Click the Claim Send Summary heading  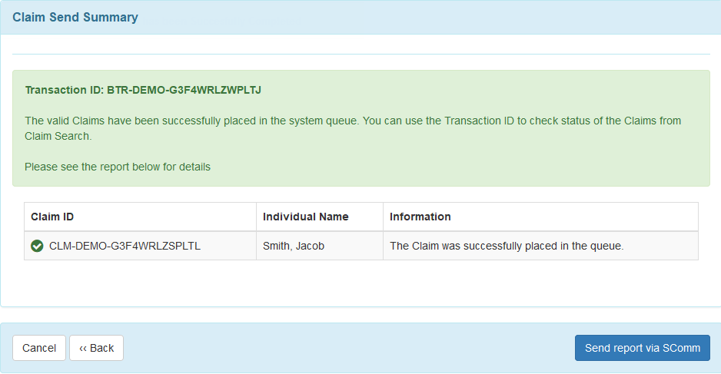(75, 18)
